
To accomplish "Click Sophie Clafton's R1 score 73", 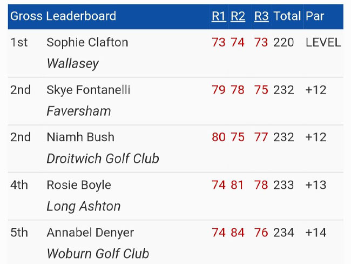I will [219, 42].
